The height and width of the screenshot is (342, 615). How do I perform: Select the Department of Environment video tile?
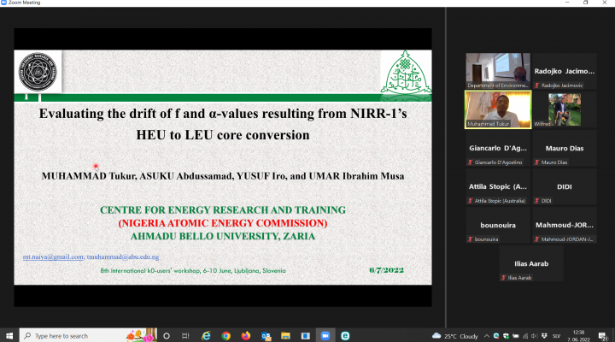tap(498, 71)
